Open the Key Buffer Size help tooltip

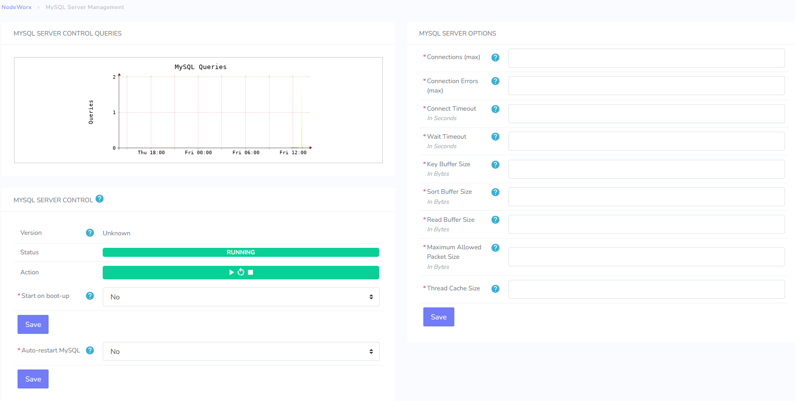(x=495, y=165)
